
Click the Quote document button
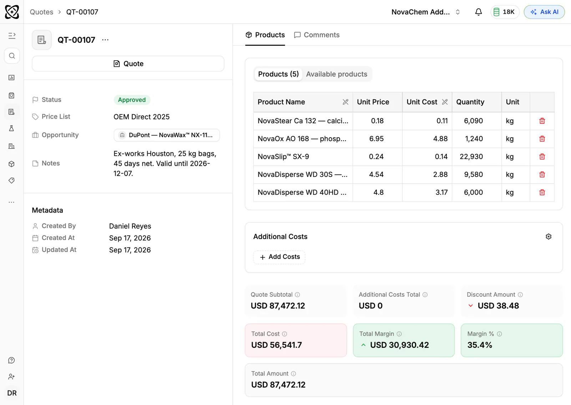point(128,64)
